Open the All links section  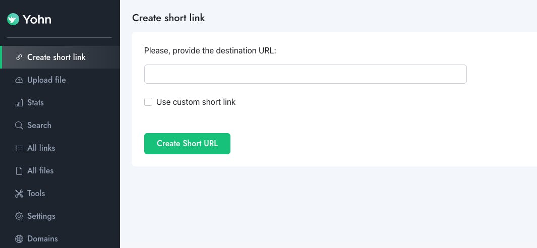(x=41, y=148)
